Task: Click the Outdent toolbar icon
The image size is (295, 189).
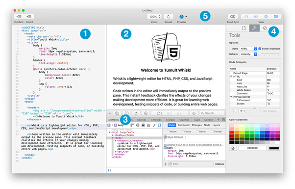Action: pyautogui.click(x=19, y=16)
